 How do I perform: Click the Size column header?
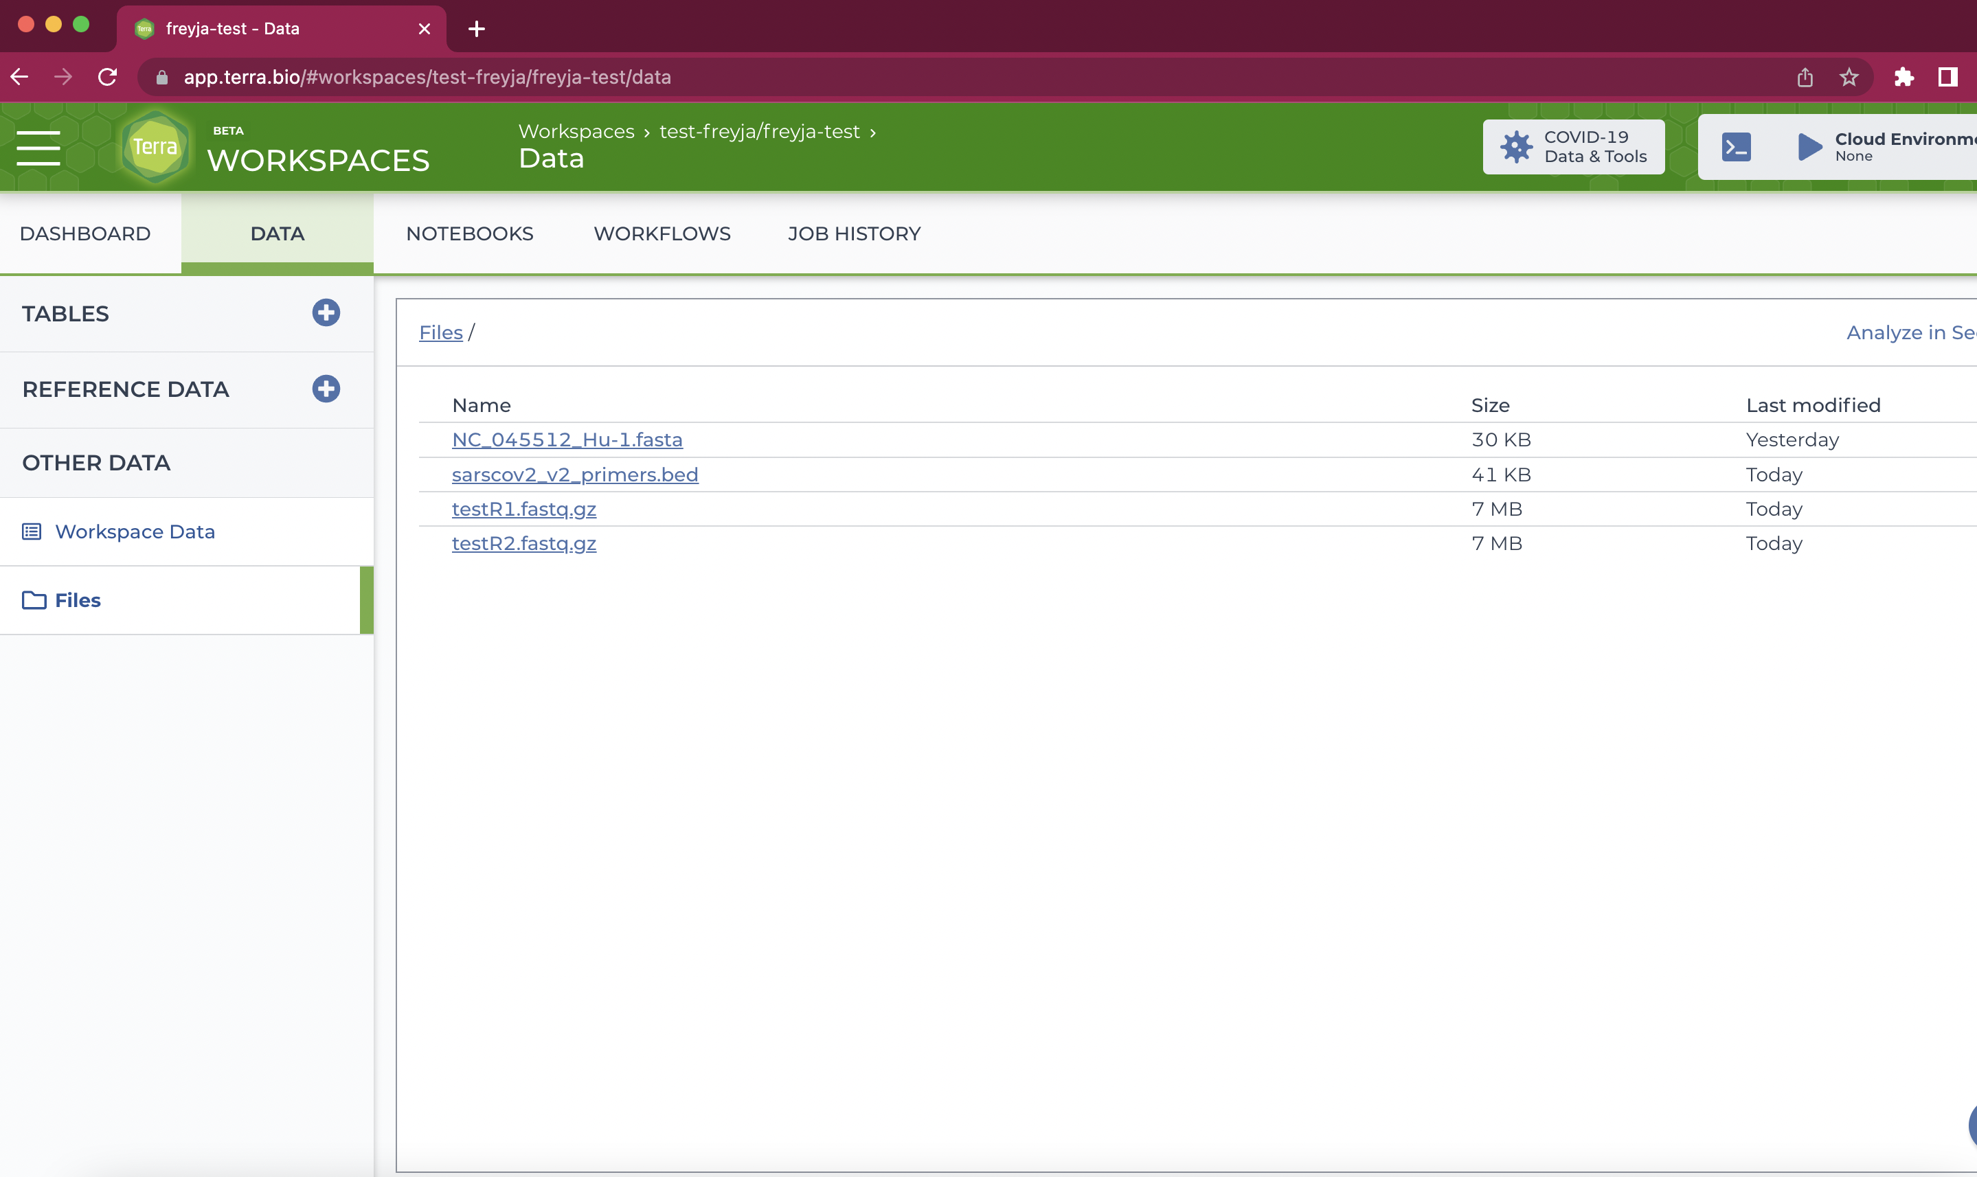(x=1490, y=405)
